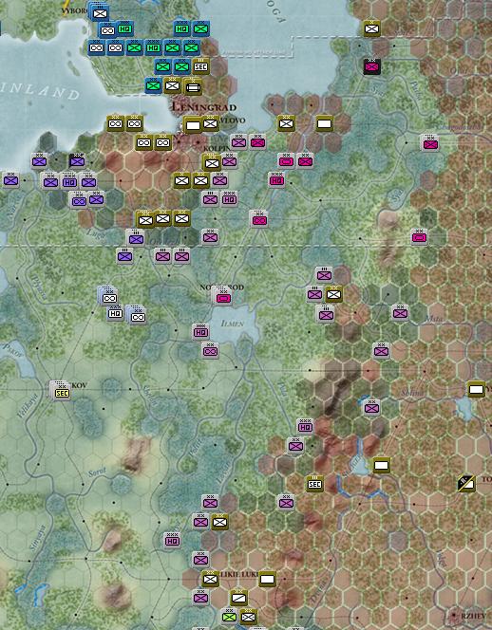Click the RZHEV city label

pyautogui.click(x=472, y=615)
